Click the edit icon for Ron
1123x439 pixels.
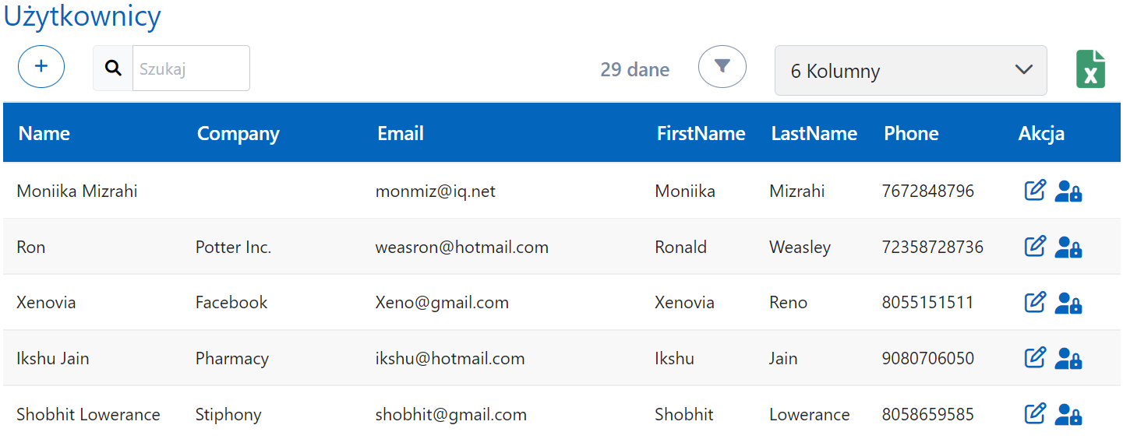coord(1034,247)
